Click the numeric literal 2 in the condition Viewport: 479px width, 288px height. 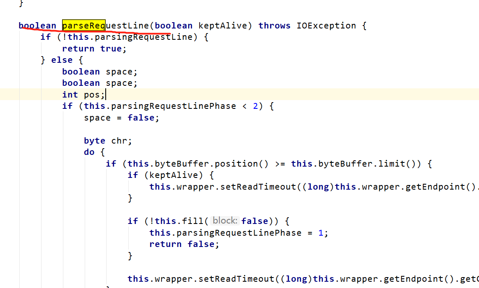(x=256, y=106)
